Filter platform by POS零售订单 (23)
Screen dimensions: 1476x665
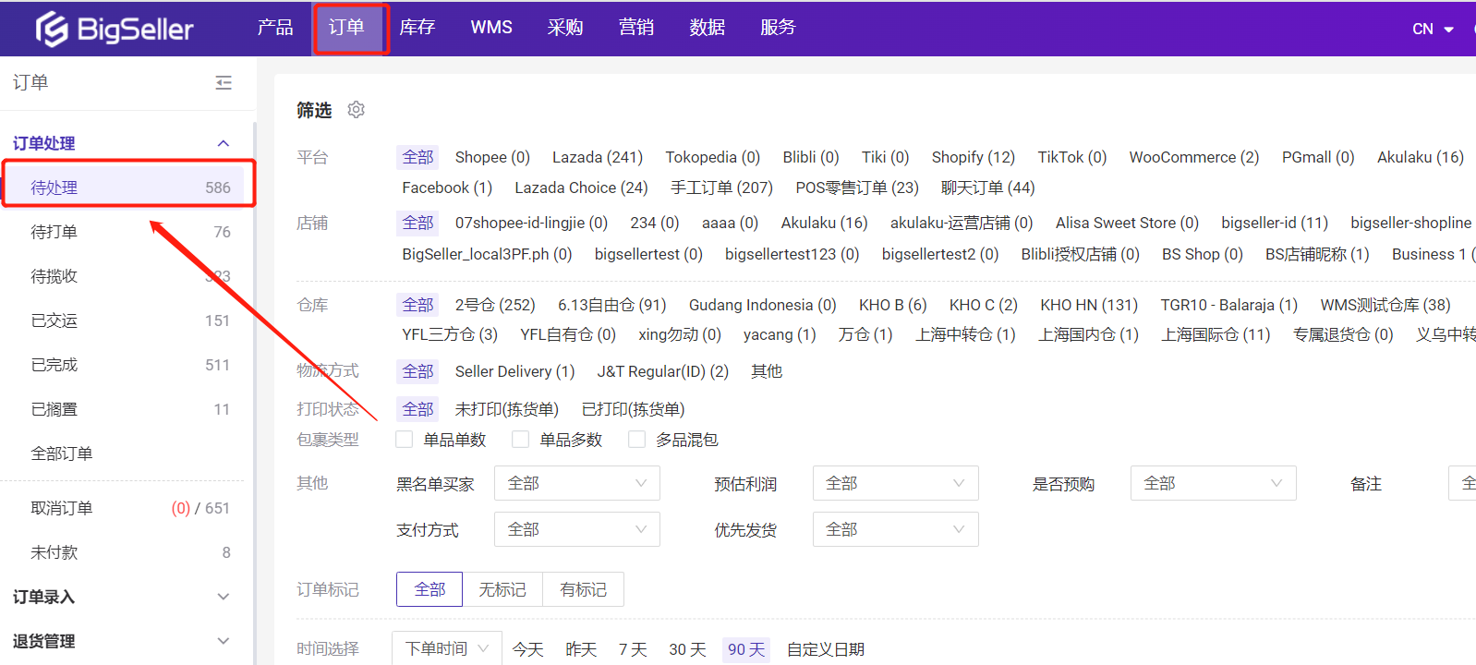tap(857, 187)
